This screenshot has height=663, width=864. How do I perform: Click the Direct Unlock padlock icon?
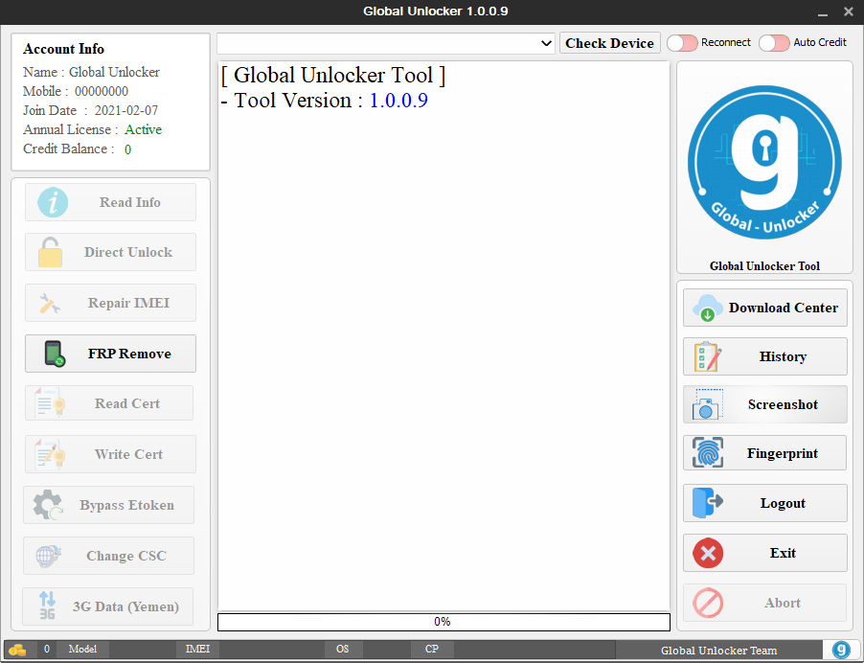click(x=50, y=252)
